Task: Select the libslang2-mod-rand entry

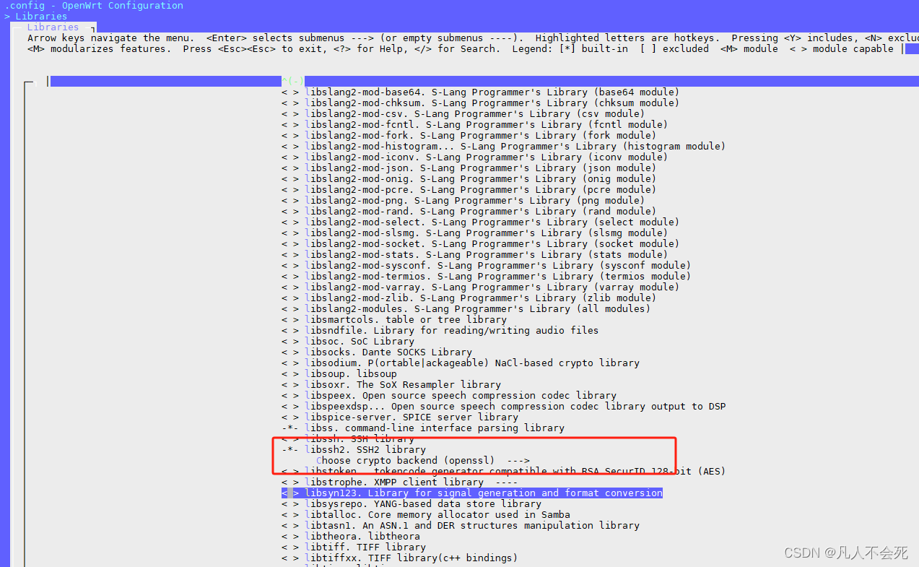Action: pos(469,212)
